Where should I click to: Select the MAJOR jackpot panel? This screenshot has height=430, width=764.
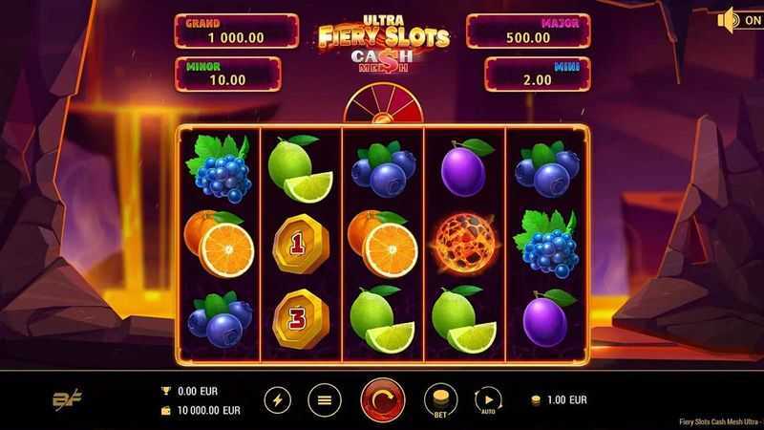528,32
